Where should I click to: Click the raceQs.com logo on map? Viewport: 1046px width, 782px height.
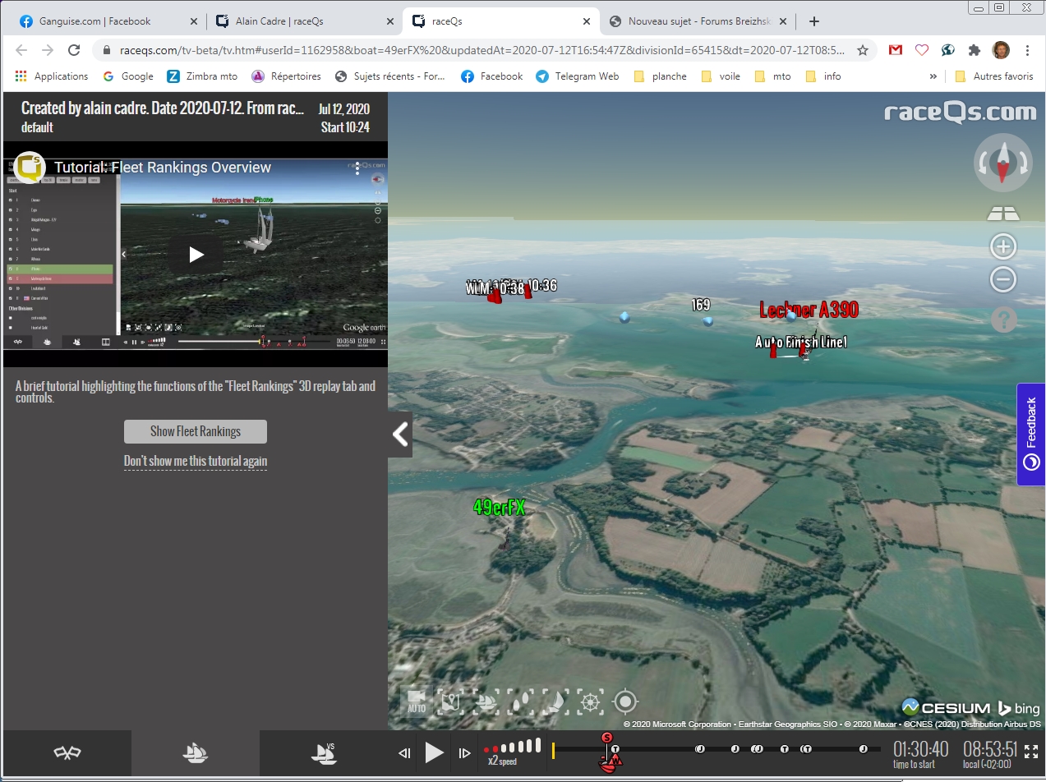pyautogui.click(x=961, y=112)
